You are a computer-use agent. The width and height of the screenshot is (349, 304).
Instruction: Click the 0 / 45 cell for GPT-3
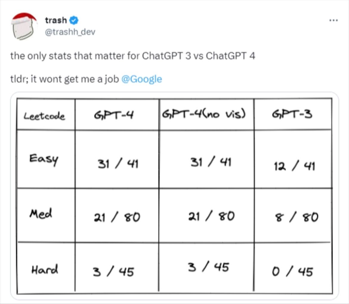(x=292, y=272)
